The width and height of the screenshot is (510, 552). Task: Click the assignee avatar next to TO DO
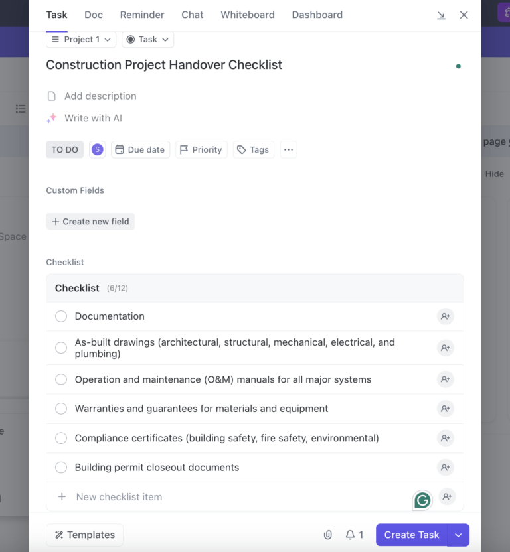[97, 149]
